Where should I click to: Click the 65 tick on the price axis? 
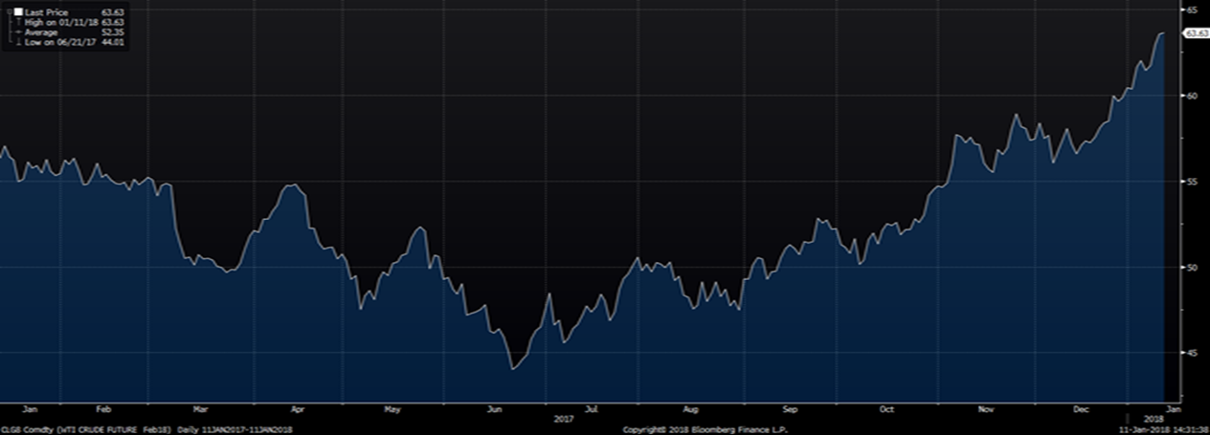[x=1191, y=9]
